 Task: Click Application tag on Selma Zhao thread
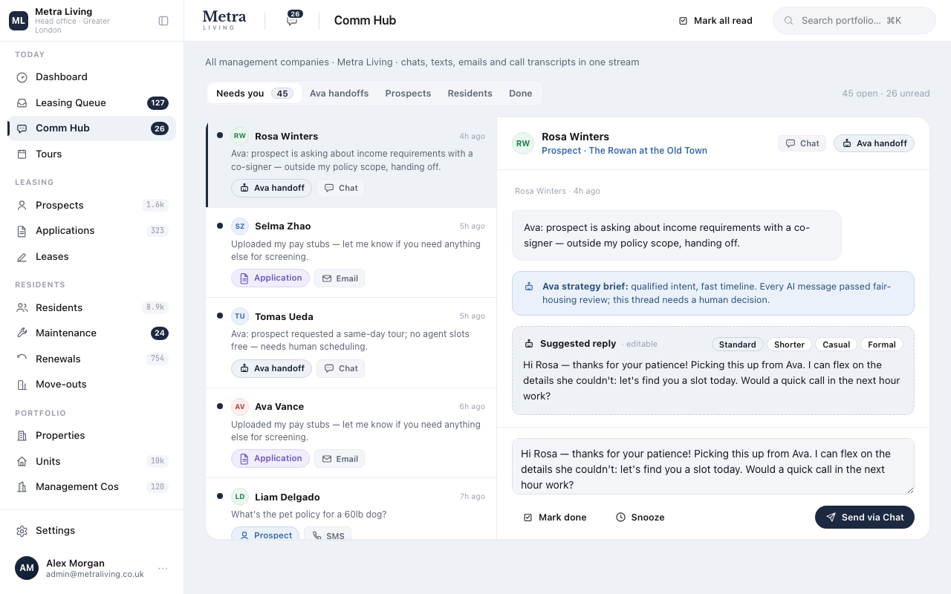tap(270, 278)
